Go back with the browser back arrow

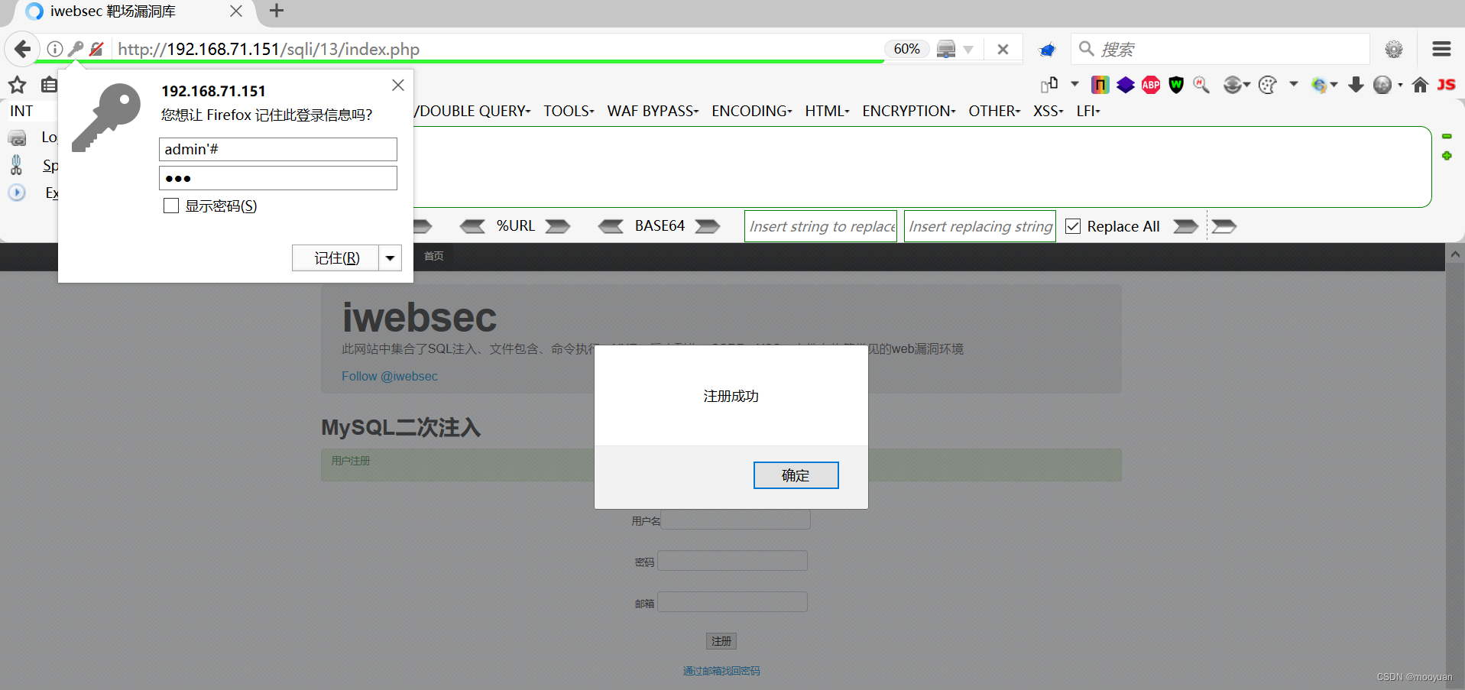click(22, 49)
